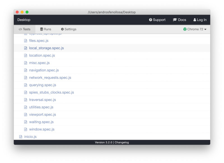Screen dimensions: 224x163
Task: Open the Settings tab
Action: (68, 29)
